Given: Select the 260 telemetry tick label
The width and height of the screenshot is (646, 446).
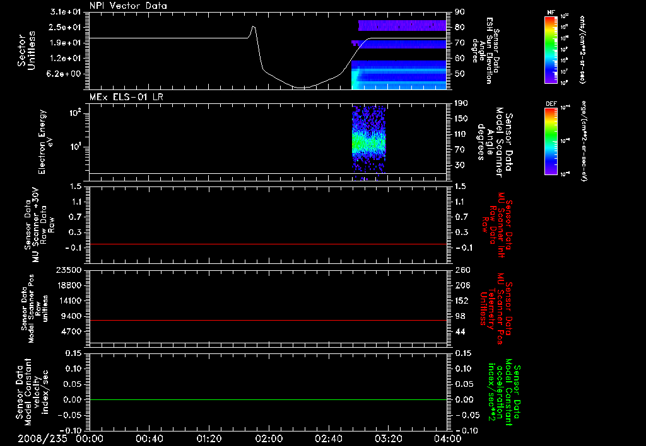Looking at the screenshot, I should click(462, 270).
